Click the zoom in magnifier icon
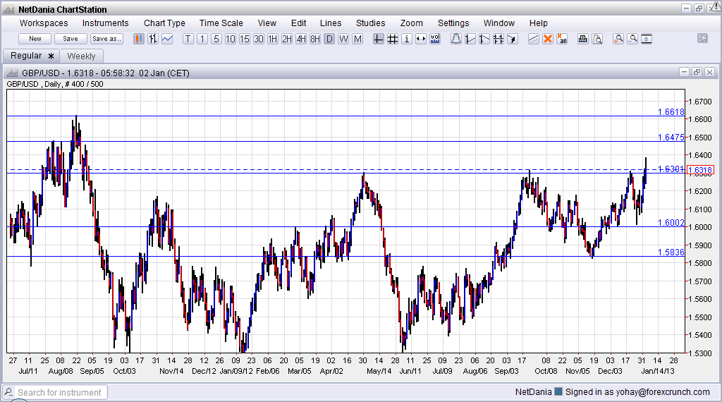 [618, 39]
